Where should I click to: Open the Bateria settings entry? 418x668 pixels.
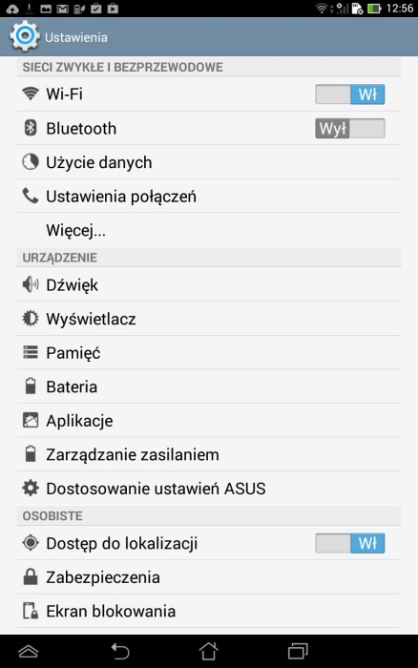[209, 386]
